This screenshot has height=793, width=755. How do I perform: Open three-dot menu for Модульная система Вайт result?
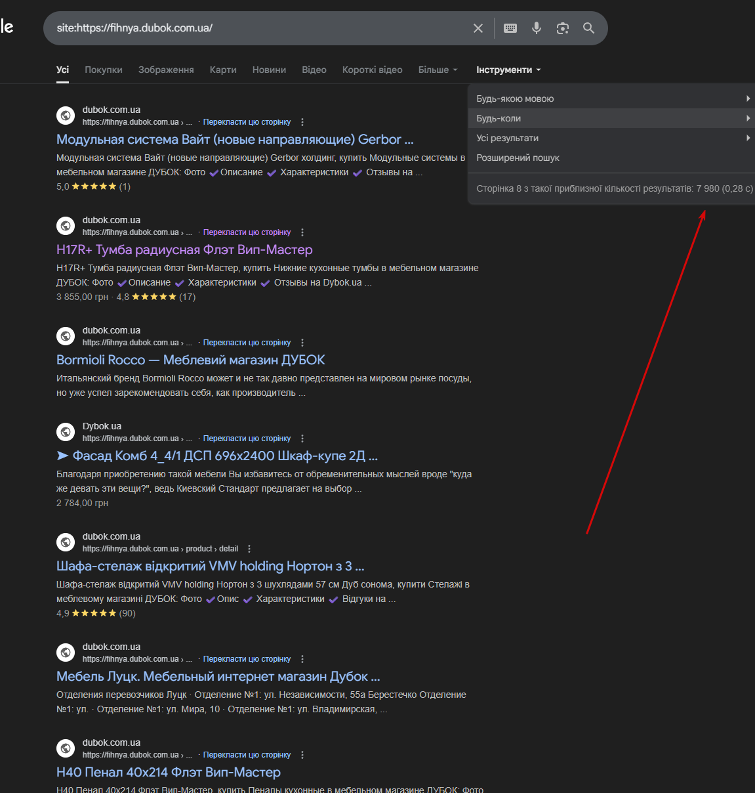coord(302,122)
